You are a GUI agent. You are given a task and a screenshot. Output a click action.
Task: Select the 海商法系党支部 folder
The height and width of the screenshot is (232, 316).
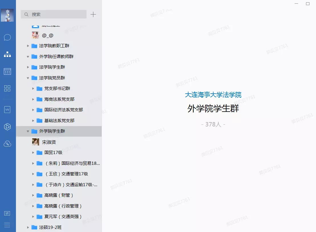[59, 99]
